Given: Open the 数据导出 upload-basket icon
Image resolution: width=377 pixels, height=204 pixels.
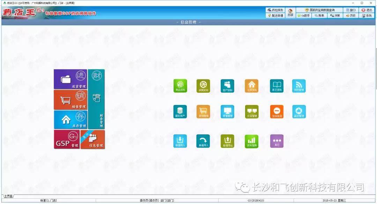Looking at the screenshot, I should [x=227, y=141].
